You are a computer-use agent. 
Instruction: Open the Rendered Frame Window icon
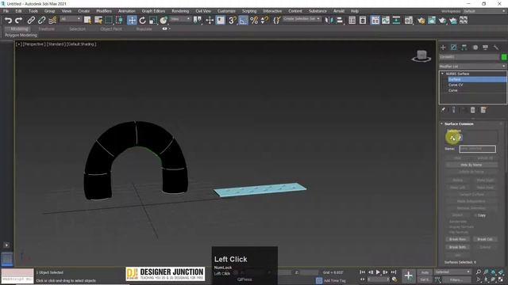pos(432,21)
